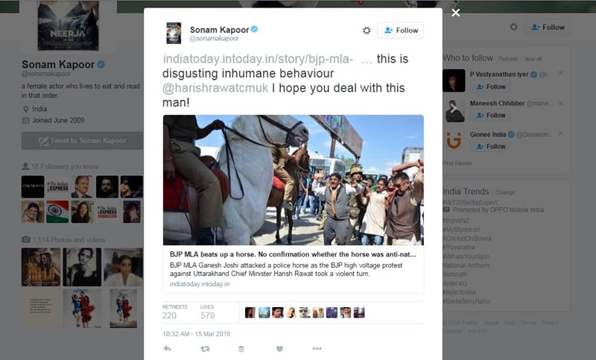The width and height of the screenshot is (596, 360).
Task: Open the gear settings icon in tweet popup
Action: 367,31
